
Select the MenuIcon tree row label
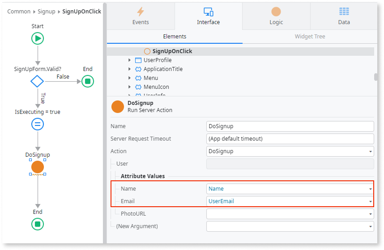156,87
